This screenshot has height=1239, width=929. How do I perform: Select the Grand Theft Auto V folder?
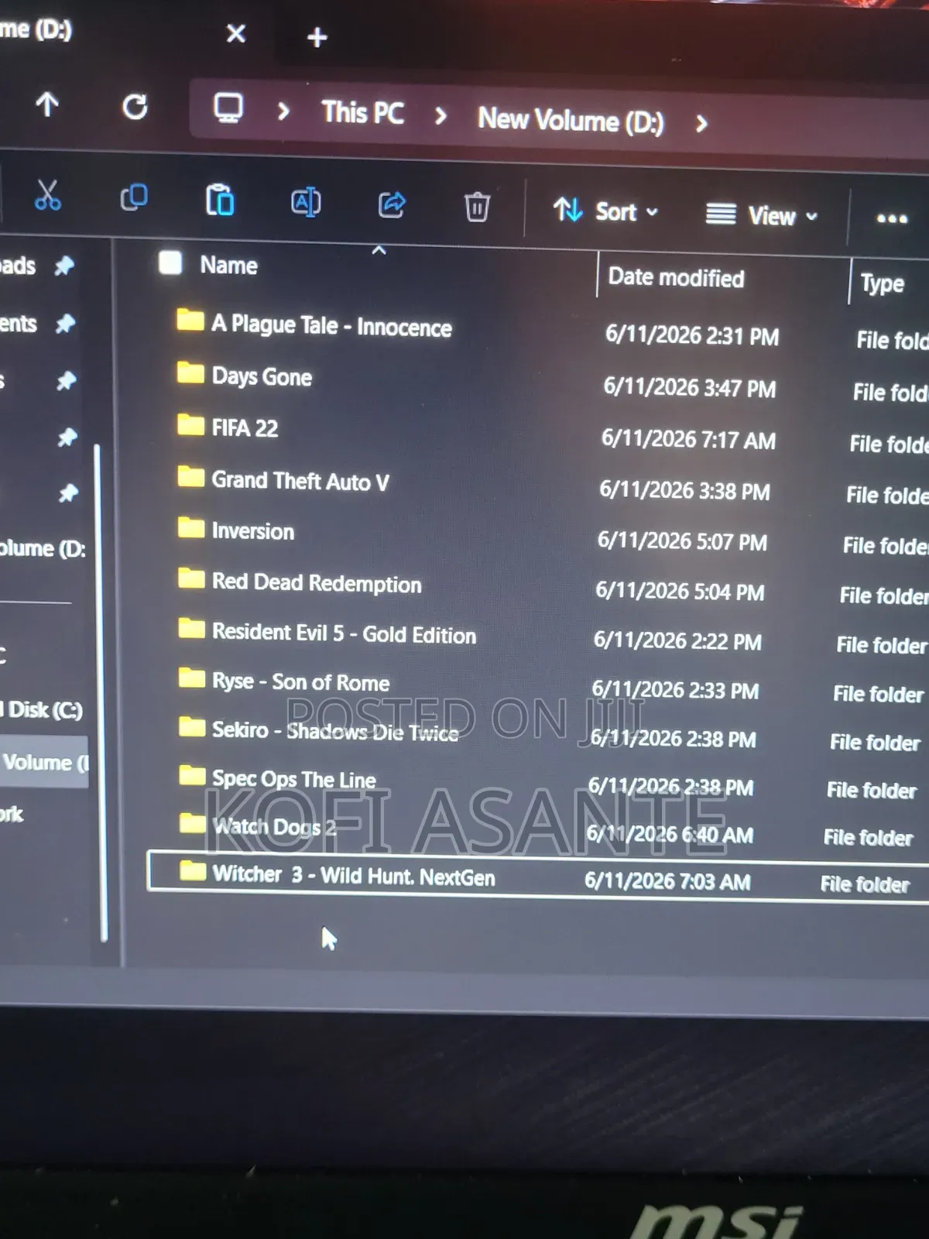pos(300,481)
